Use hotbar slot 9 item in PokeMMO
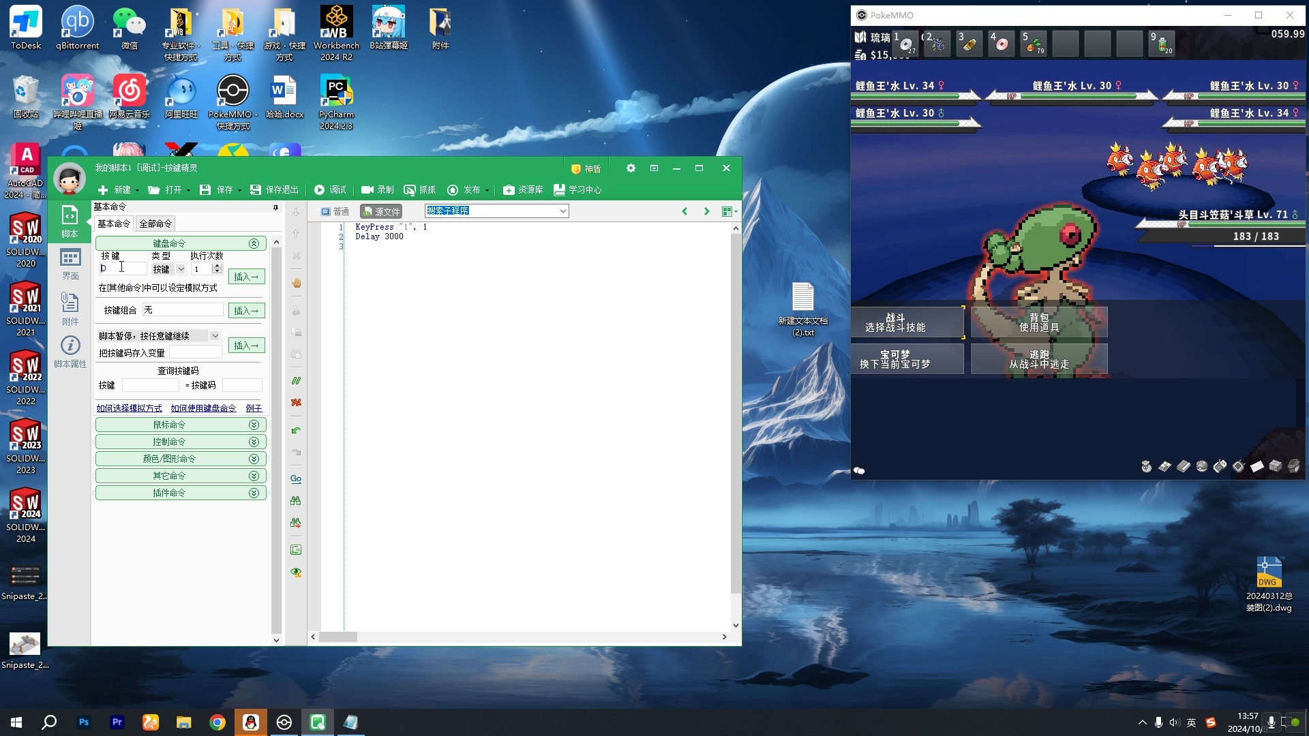This screenshot has height=736, width=1309. 1162,44
